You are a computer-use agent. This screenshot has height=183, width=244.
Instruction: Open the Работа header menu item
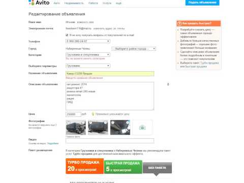(93, 3)
